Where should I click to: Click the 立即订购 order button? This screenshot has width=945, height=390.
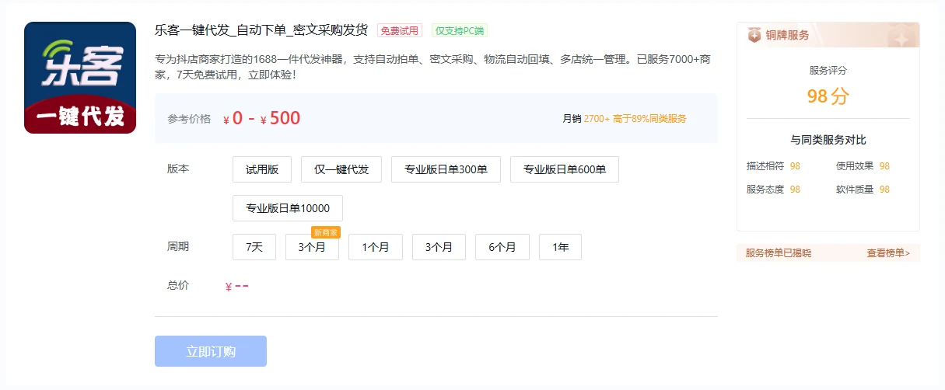[x=211, y=351]
